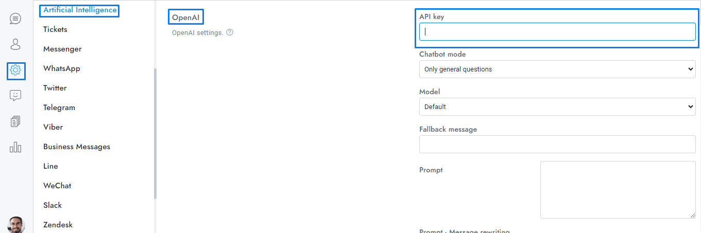Open the users profile icon

click(15, 44)
